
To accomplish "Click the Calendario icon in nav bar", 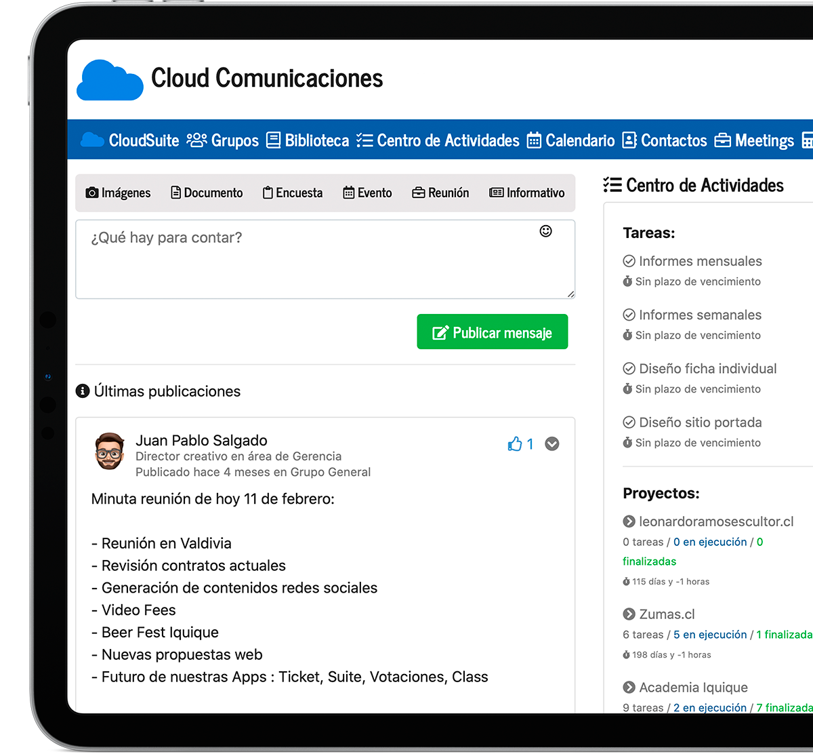I will 534,140.
